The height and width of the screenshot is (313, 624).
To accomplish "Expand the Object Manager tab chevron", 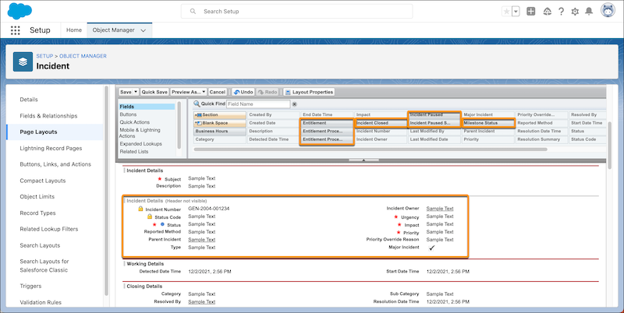I will [x=144, y=30].
